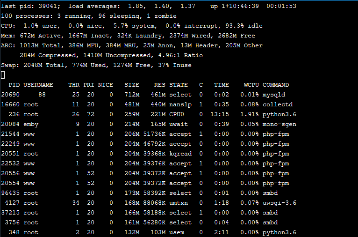Click PID 20554 of php-fpm
The width and height of the screenshot is (358, 237).
[x=10, y=183]
